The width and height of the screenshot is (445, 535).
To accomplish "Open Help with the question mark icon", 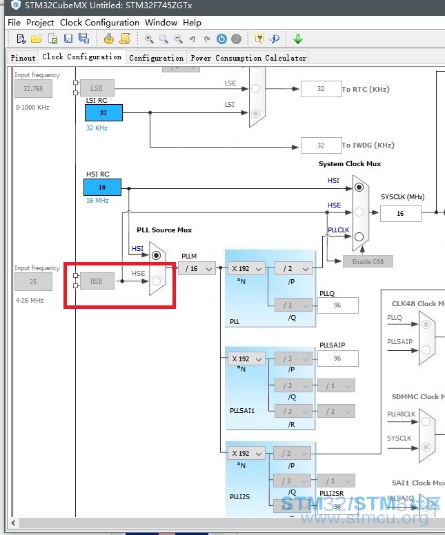I will (259, 39).
